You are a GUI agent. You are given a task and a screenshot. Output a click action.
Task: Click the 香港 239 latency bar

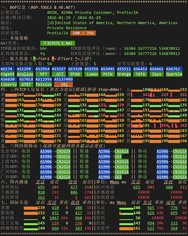31,208
